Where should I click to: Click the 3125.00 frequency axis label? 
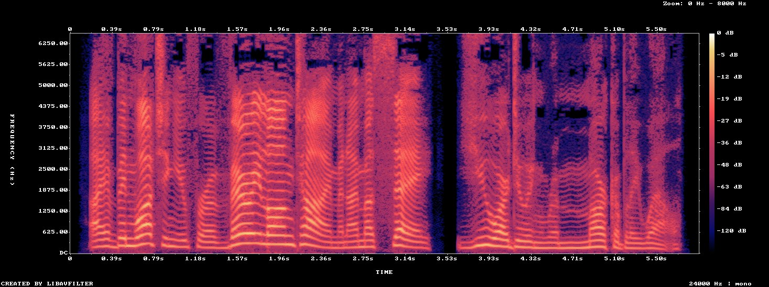(x=52, y=148)
